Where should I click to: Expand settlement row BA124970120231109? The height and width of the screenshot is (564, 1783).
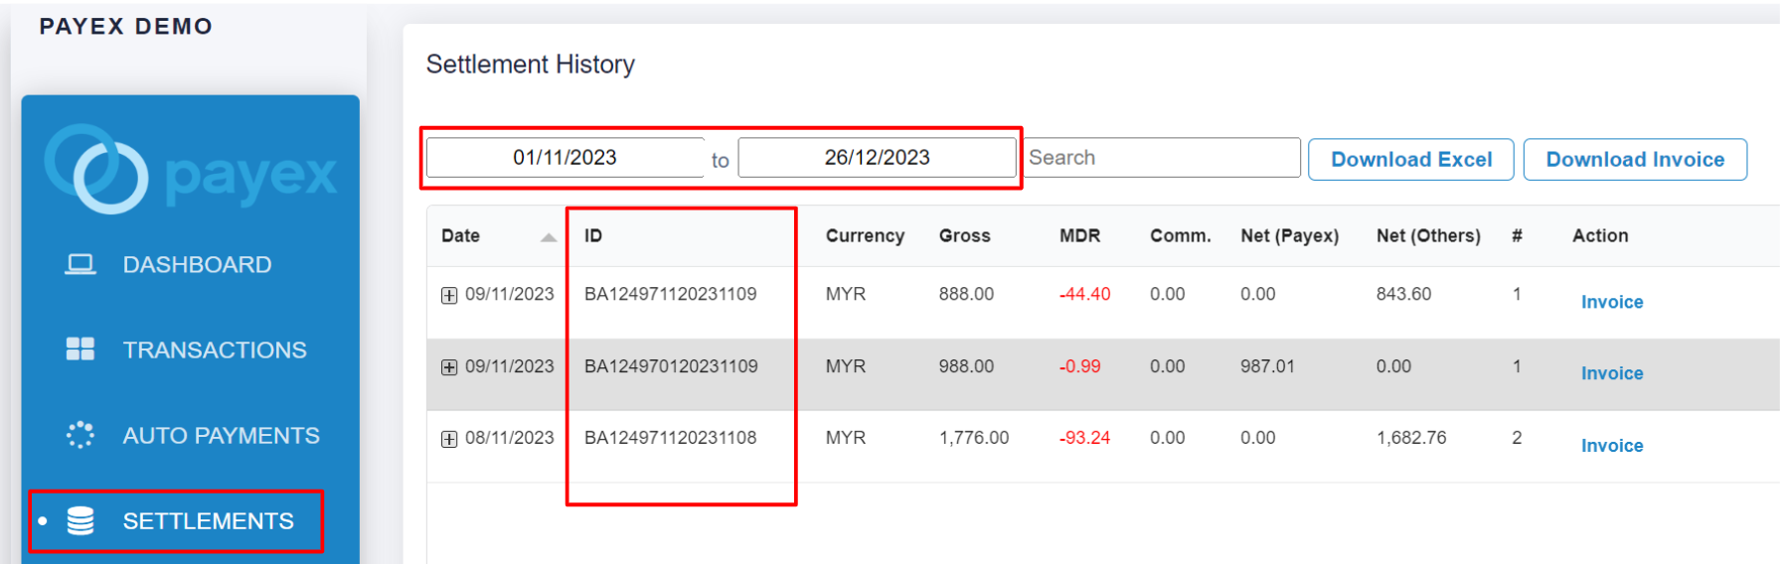click(449, 367)
